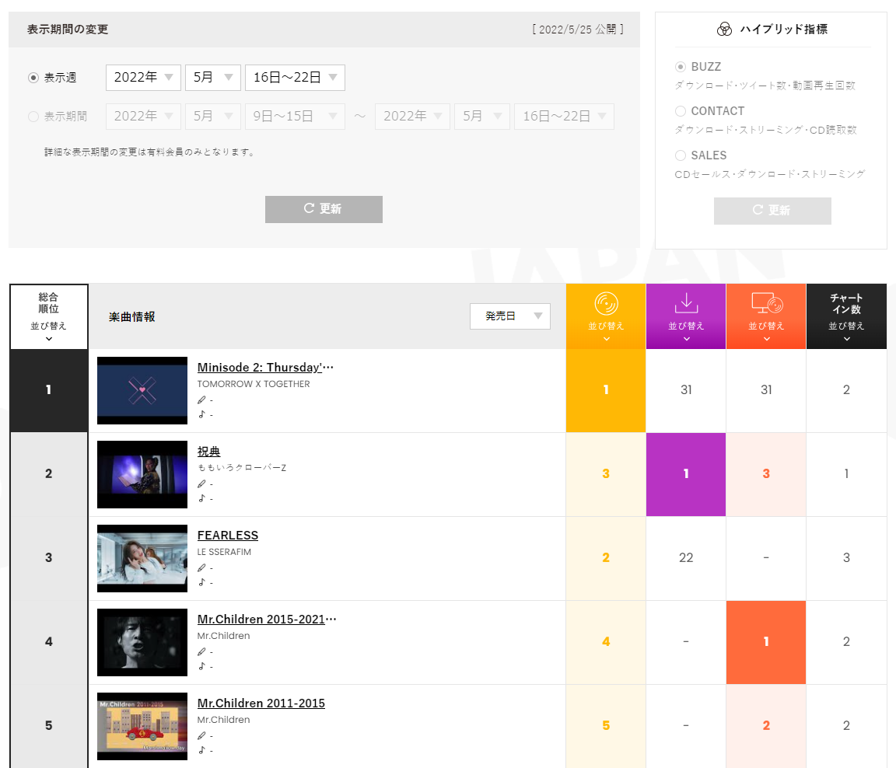Open the period end 2022年 dropdown
Viewport: 896px width, 768px height.
coord(412,117)
